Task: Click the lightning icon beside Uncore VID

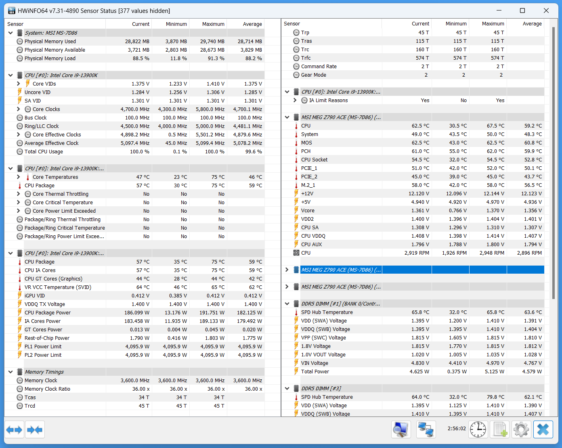Action: (20, 92)
